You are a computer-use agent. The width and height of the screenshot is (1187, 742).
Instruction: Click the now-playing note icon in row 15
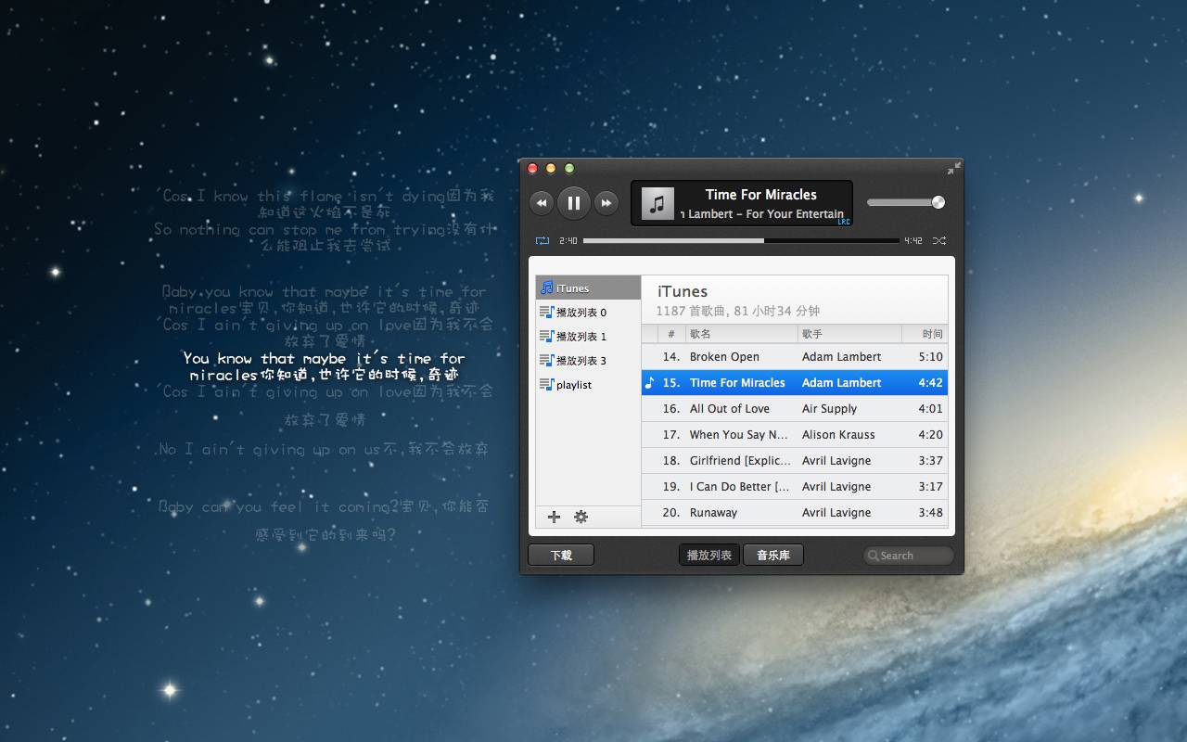[649, 382]
